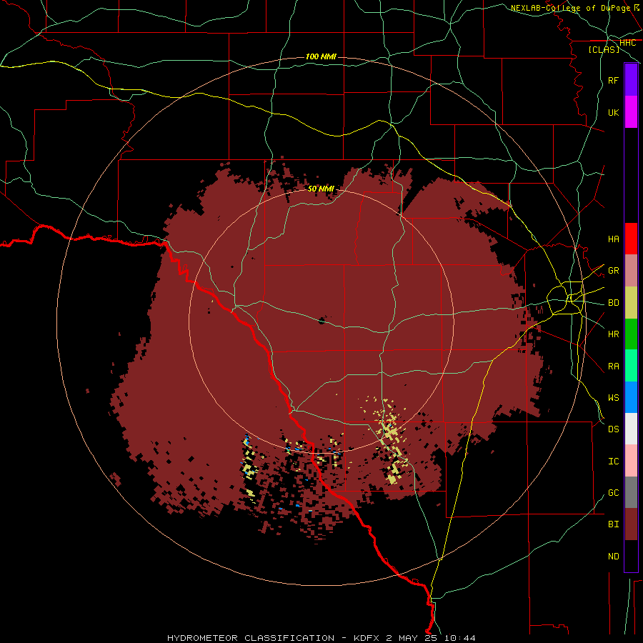Click the Hydrometeor Classification title caption
This screenshot has width=643, height=643.
click(x=321, y=638)
